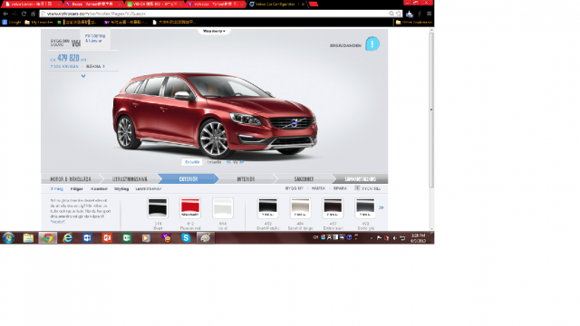Reload the page with the refresh icon
The image size is (580, 326).
pyautogui.click(x=24, y=14)
